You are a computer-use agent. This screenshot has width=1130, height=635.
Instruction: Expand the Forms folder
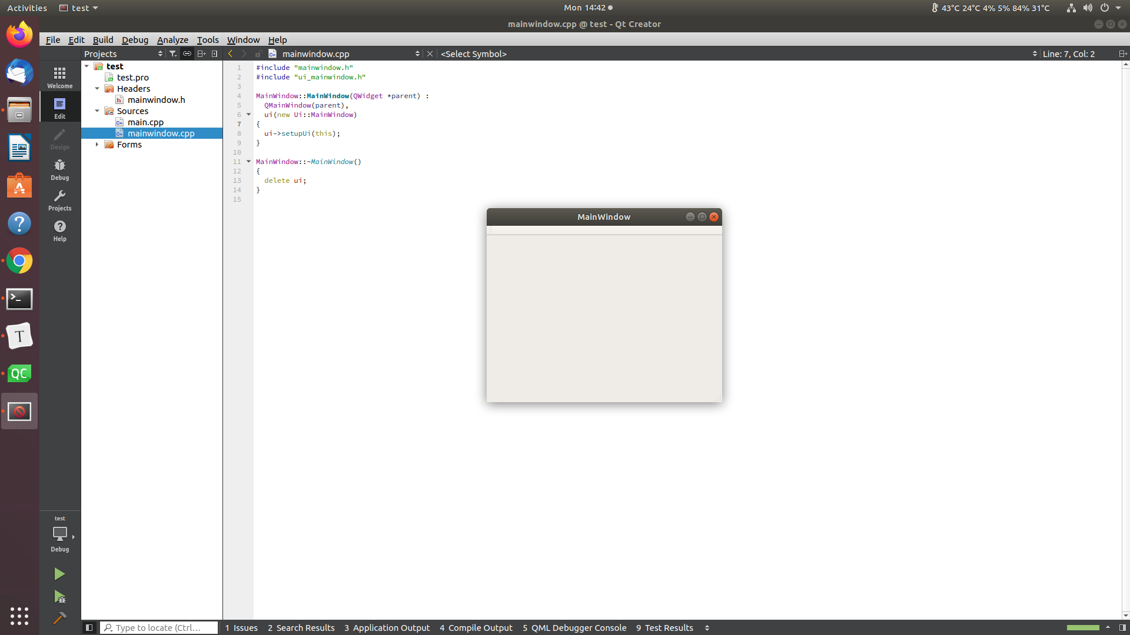tap(97, 145)
